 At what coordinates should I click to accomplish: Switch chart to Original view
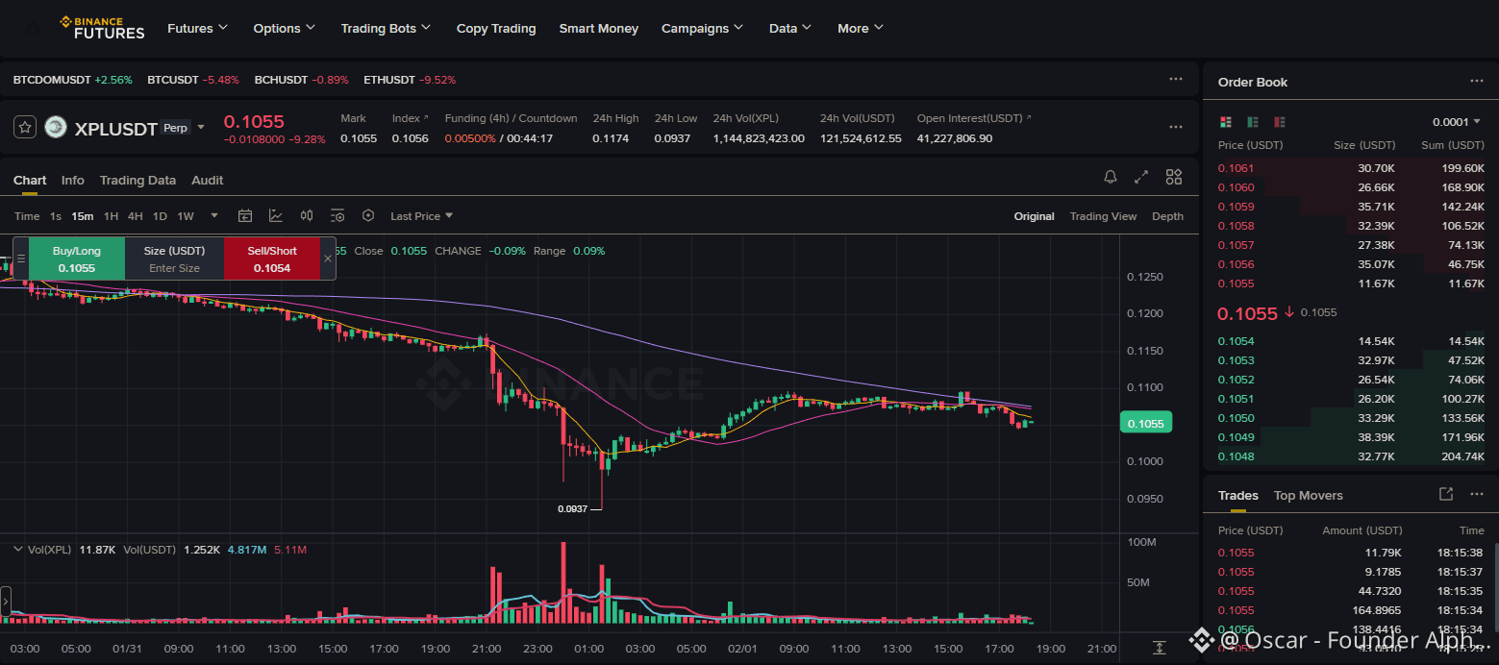1034,216
